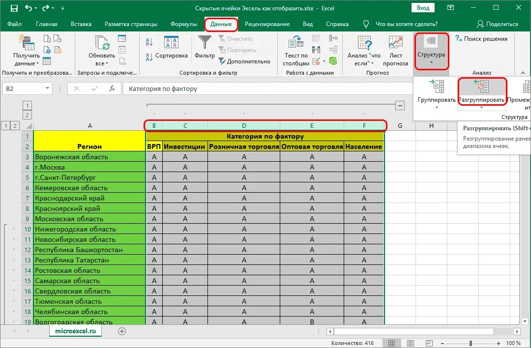Click Группировать icon

[437, 87]
